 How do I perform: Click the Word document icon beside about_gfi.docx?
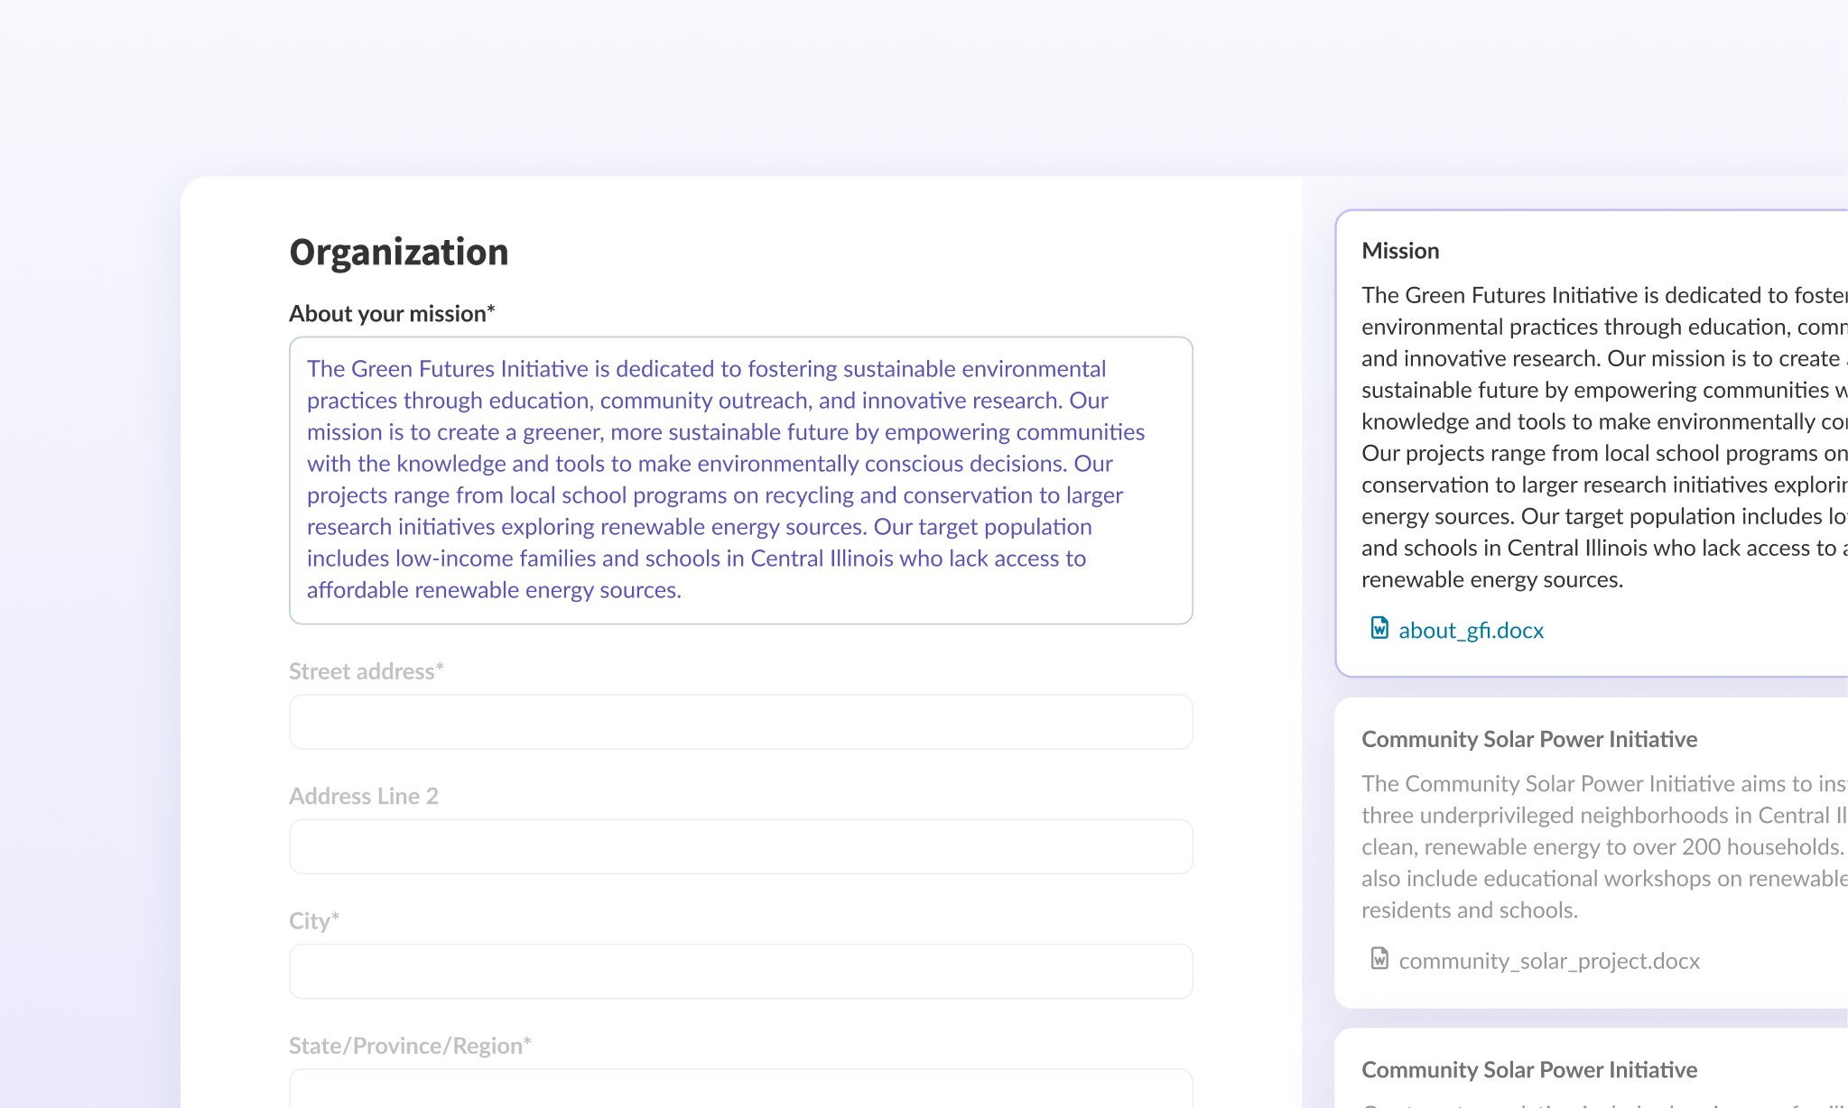coord(1379,629)
